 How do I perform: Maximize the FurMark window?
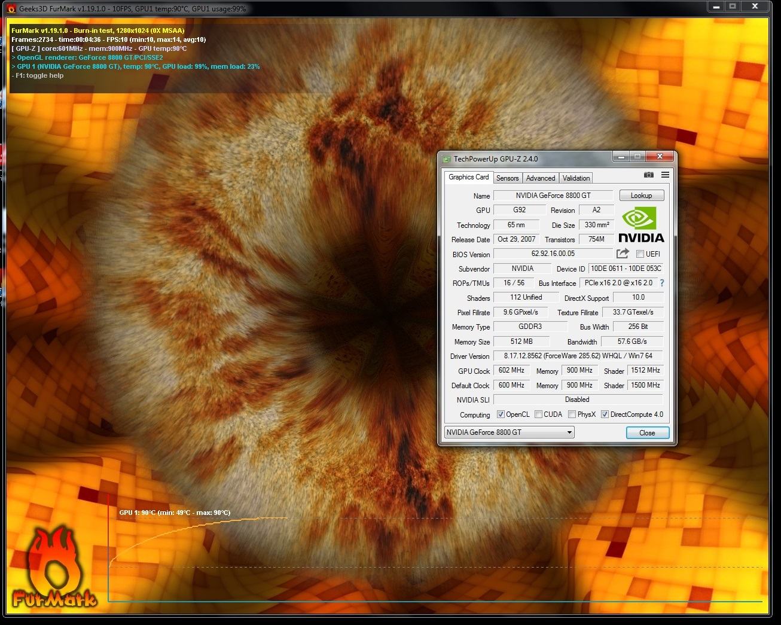pyautogui.click(x=733, y=7)
